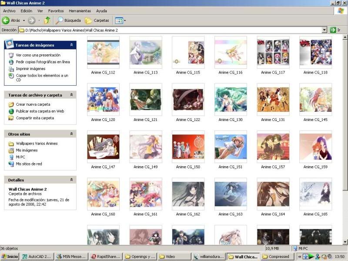This screenshot has width=348, height=261.
Task: Open the Vistas dropdown arrow
Action: tap(125, 20)
